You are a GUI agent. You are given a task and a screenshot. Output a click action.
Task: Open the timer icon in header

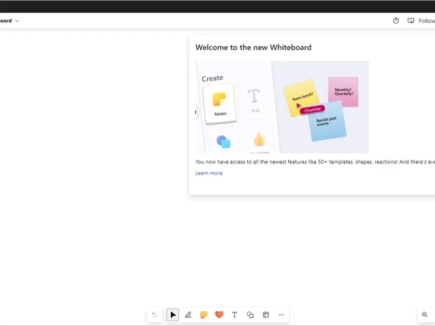396,21
